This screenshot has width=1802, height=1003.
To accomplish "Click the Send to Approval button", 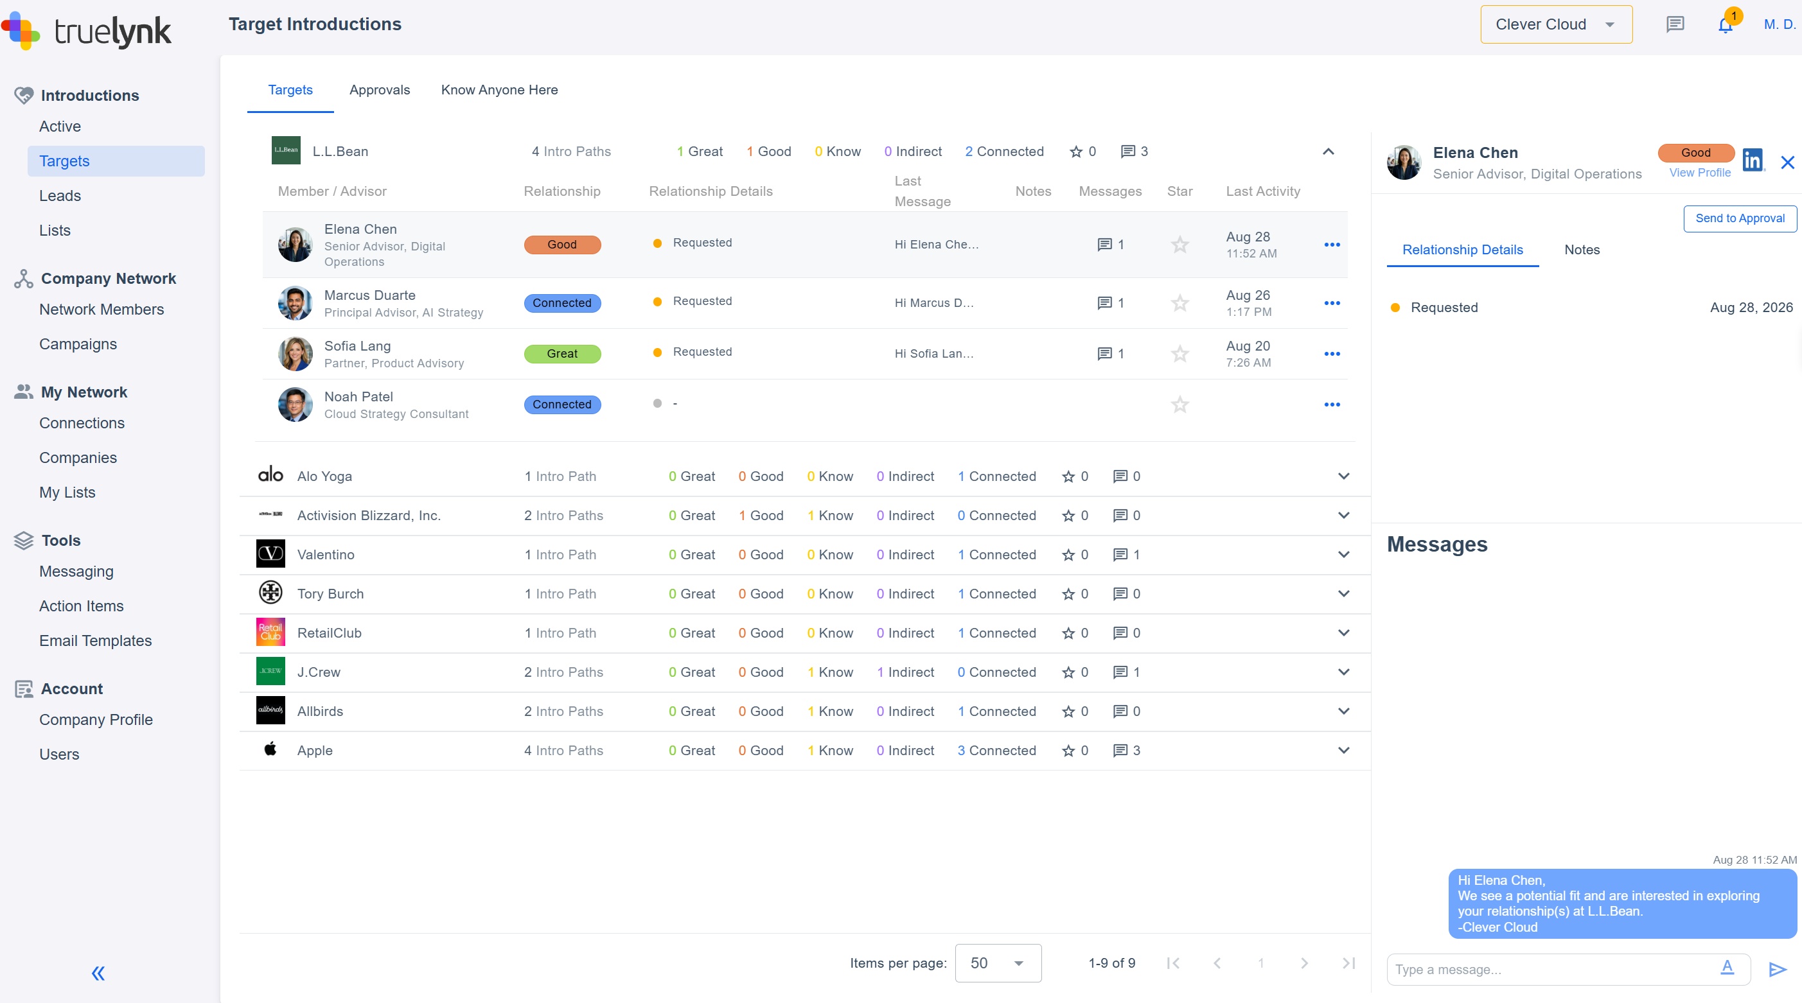I will click(x=1740, y=218).
